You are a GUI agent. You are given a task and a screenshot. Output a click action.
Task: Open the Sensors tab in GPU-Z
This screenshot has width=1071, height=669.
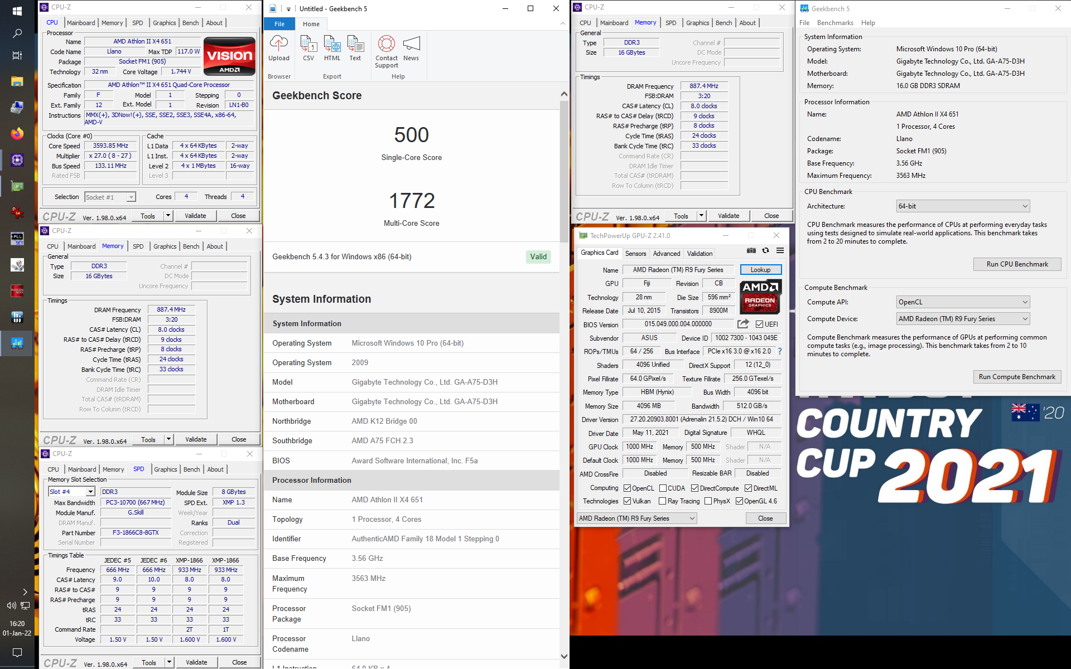635,253
